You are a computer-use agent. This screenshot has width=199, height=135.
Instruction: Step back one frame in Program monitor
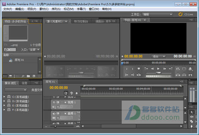[152, 69]
